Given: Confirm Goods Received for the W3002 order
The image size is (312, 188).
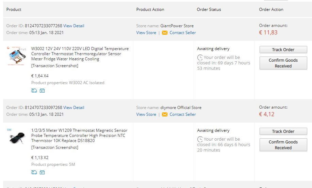Looking at the screenshot, I should 283,63.
